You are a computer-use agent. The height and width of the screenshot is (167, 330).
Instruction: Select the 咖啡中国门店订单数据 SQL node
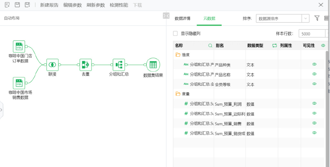(19, 46)
